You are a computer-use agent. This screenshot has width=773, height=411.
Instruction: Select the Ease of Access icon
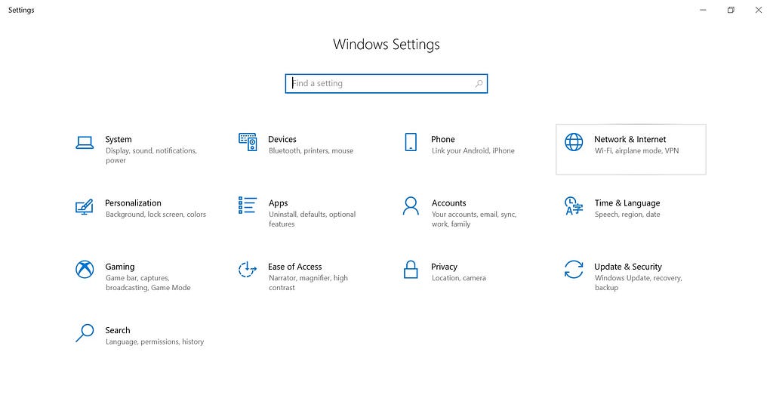coord(248,270)
